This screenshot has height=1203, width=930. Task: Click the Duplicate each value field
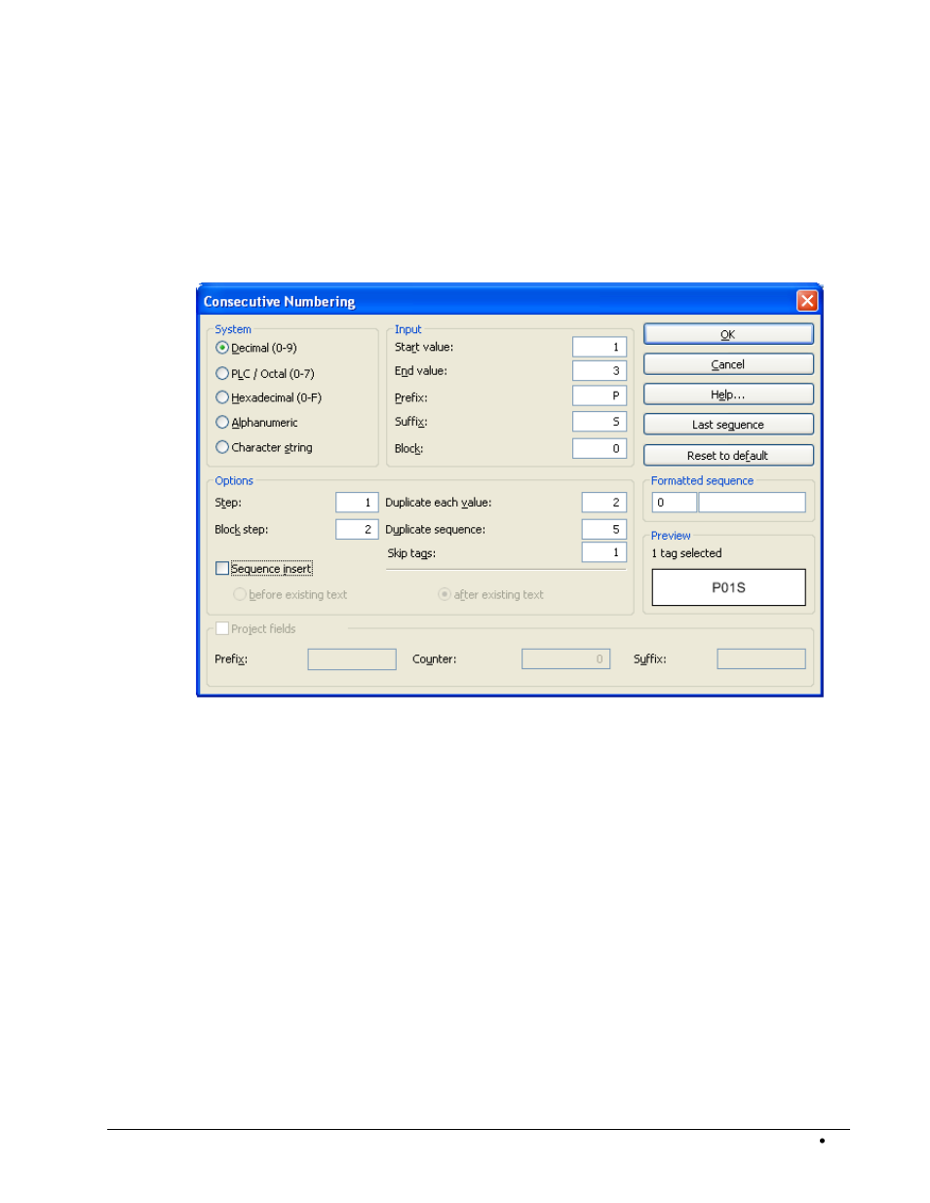click(x=604, y=503)
